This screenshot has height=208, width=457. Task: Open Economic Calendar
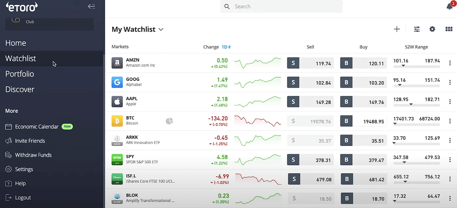(37, 126)
